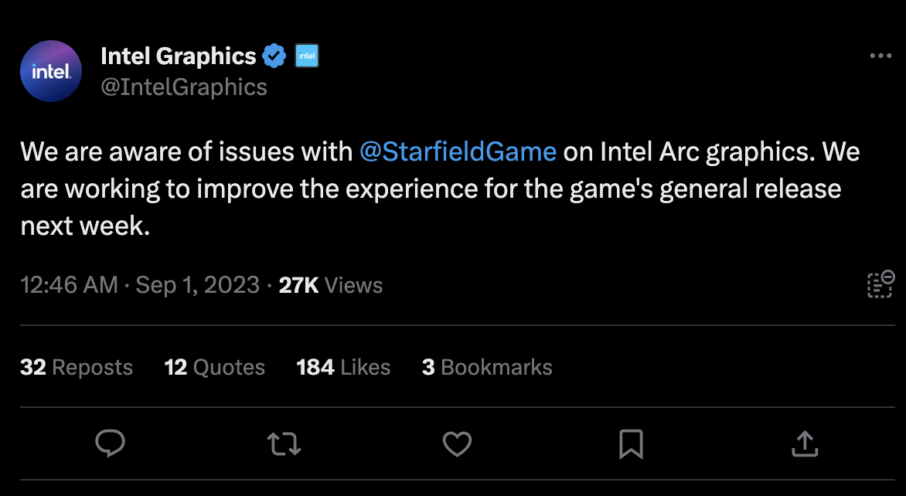This screenshot has width=906, height=496.
Task: View post engagement details icon
Action: [880, 284]
